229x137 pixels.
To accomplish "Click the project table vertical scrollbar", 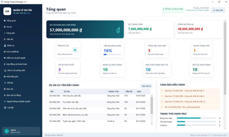I will tap(152, 110).
